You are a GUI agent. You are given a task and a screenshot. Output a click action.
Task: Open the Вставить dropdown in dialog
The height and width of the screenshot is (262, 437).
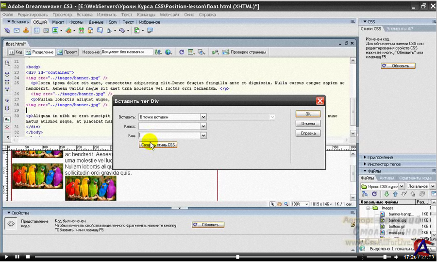click(x=203, y=117)
